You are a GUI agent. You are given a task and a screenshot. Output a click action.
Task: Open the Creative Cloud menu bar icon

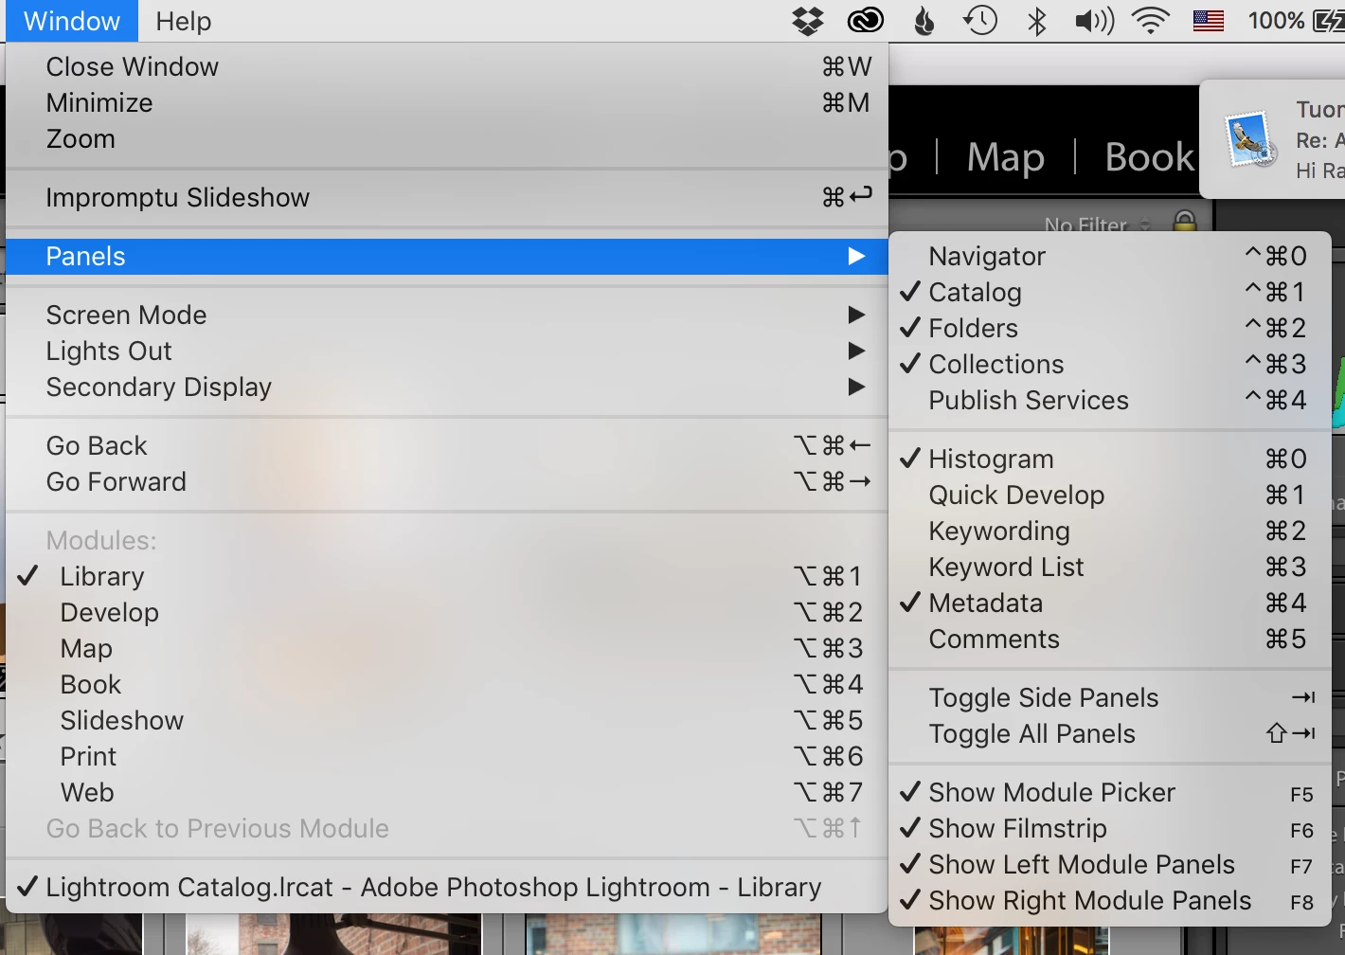865,20
